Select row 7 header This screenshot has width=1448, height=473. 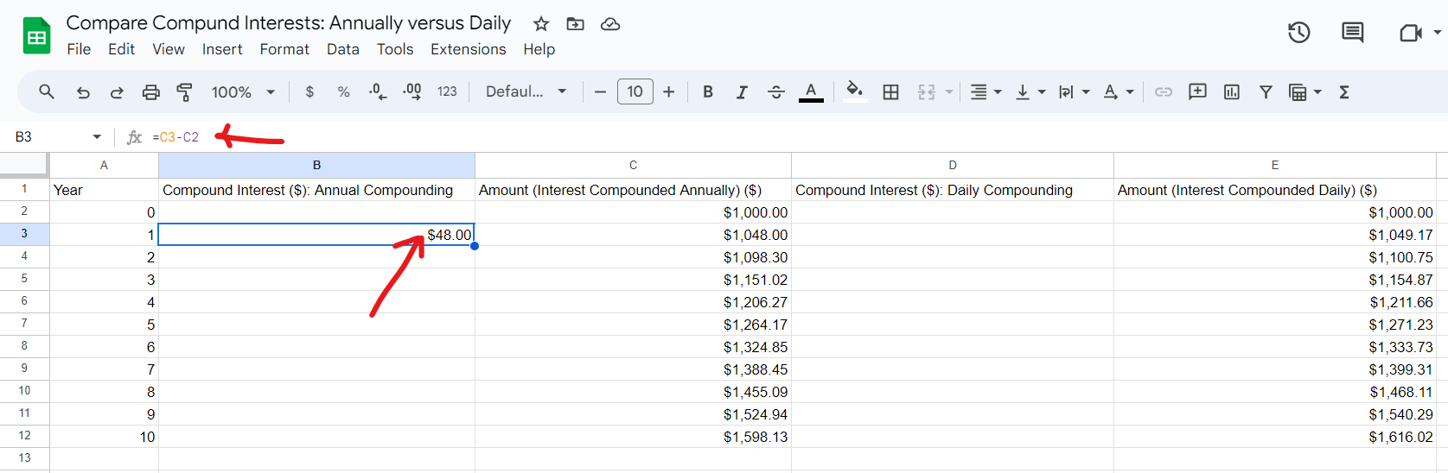pos(24,324)
